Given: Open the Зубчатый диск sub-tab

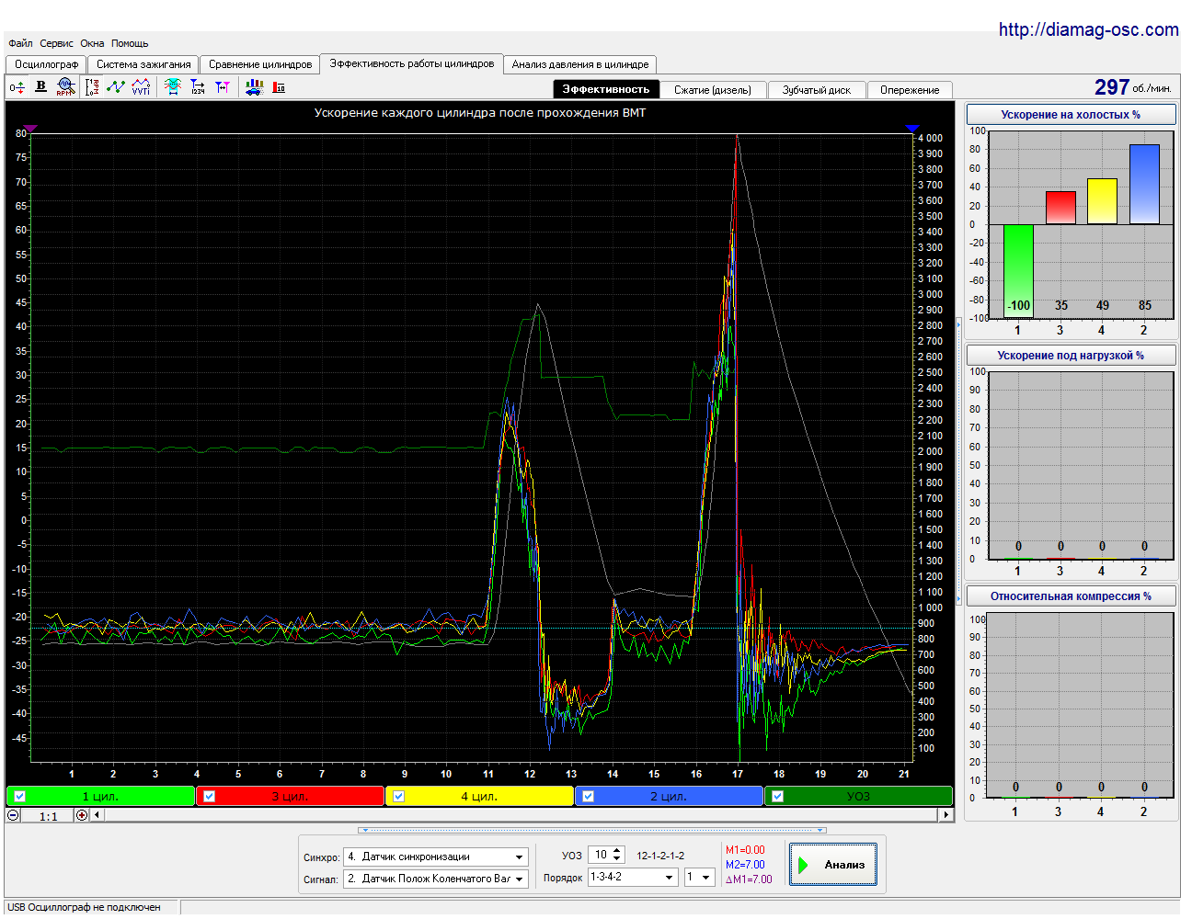Looking at the screenshot, I should point(816,90).
